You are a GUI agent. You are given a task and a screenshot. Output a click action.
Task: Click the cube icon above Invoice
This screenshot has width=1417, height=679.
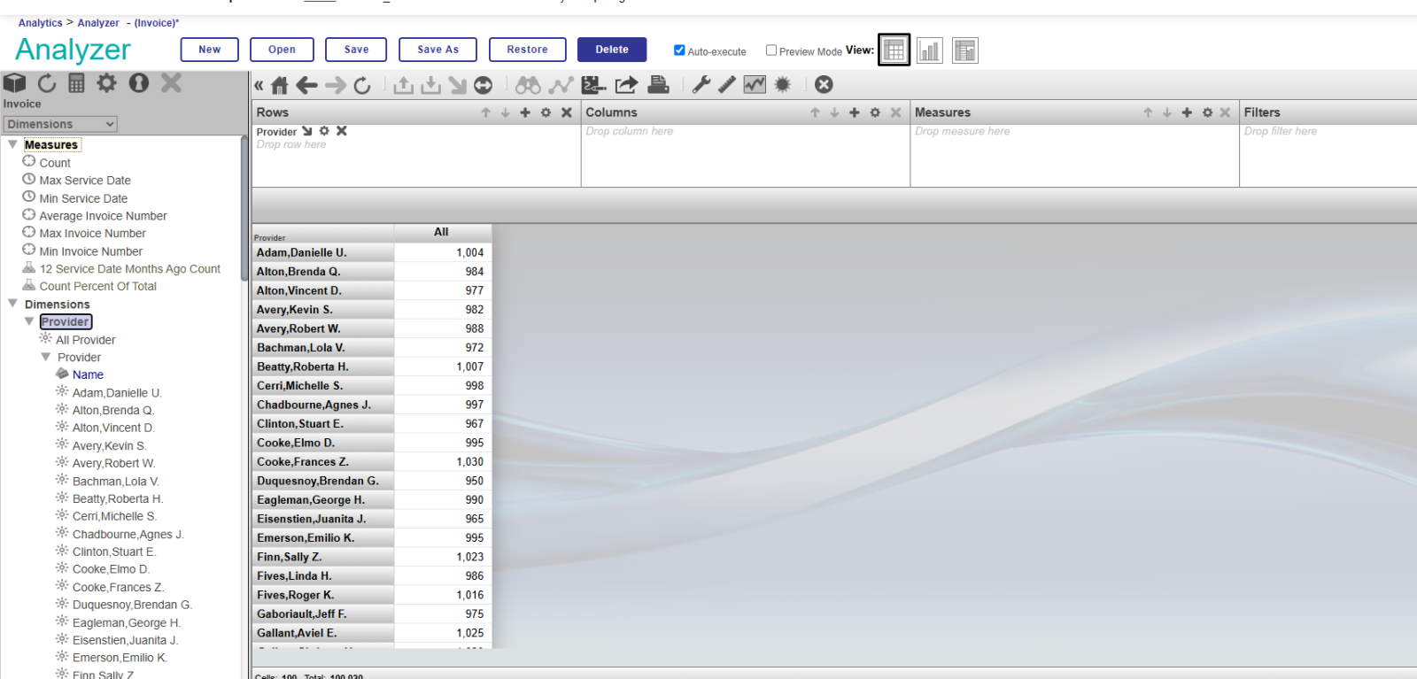pos(14,83)
